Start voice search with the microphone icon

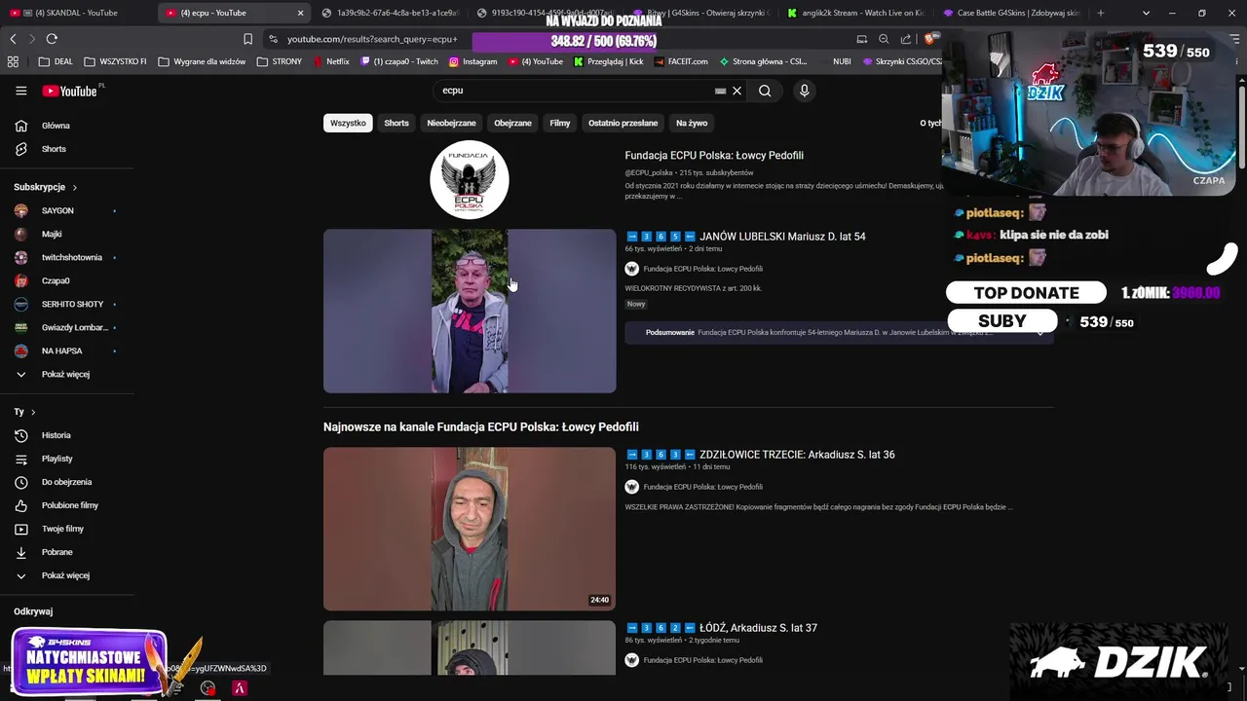(804, 91)
